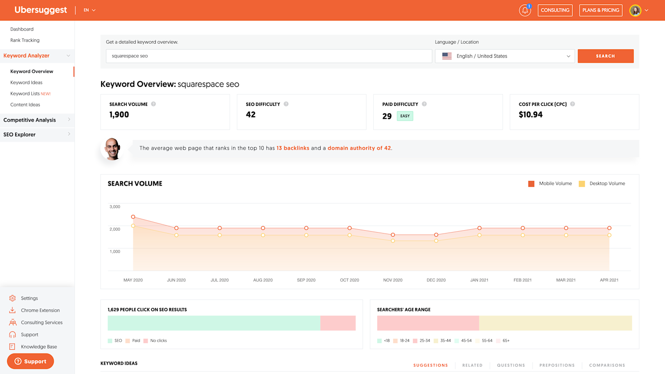Click the Cost Per Click help icon
665x374 pixels.
point(572,104)
